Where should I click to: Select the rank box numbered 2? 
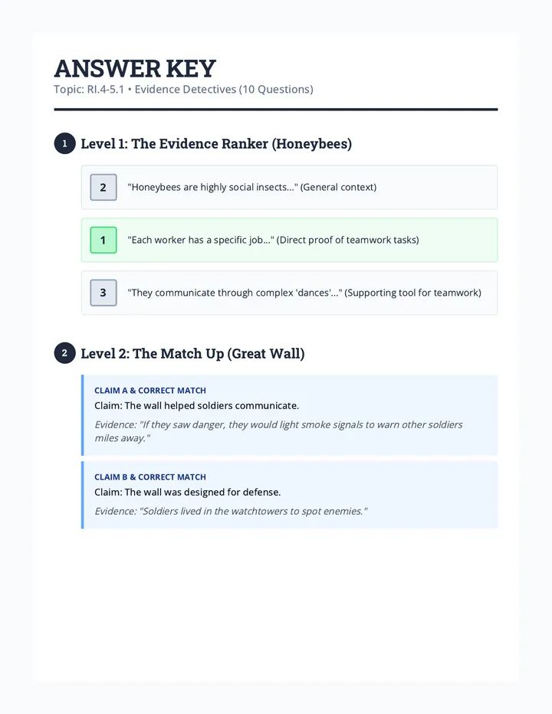coord(103,187)
